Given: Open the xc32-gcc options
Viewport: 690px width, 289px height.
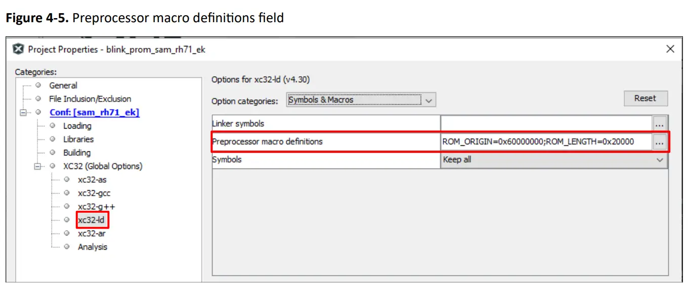Looking at the screenshot, I should click(x=94, y=193).
